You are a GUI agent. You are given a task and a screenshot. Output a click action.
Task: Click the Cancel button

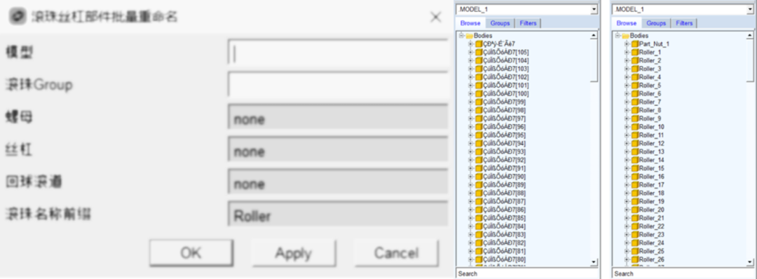(396, 253)
